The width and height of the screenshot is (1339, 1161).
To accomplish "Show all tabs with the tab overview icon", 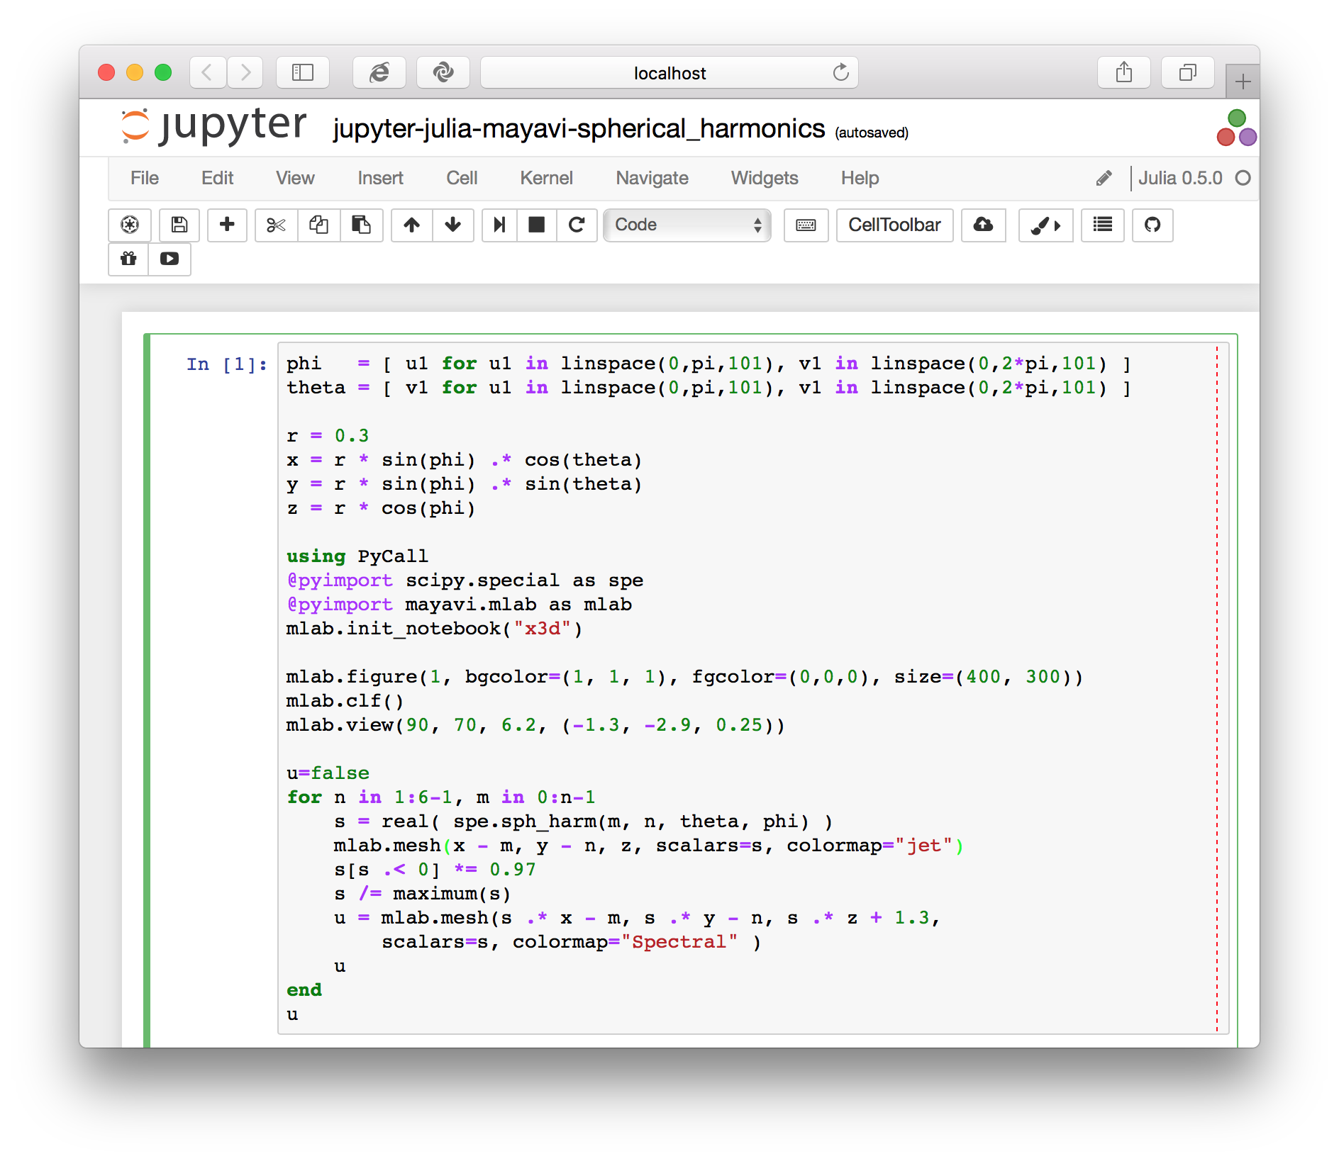I will (1188, 72).
